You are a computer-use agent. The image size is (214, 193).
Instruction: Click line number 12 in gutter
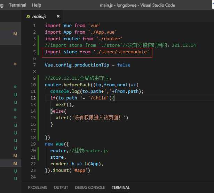click(x=33, y=98)
